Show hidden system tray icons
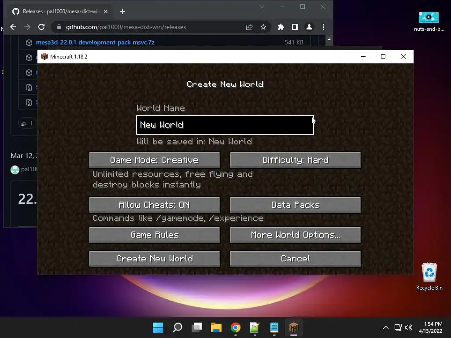451x338 pixels. [x=386, y=327]
